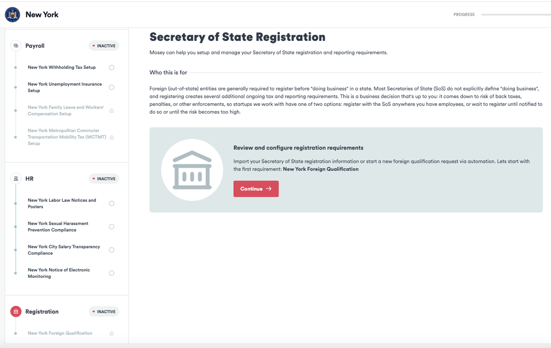Check the Sexual Harassment Prevention circle

[111, 226]
